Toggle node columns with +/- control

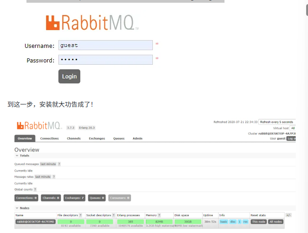click(x=288, y=215)
